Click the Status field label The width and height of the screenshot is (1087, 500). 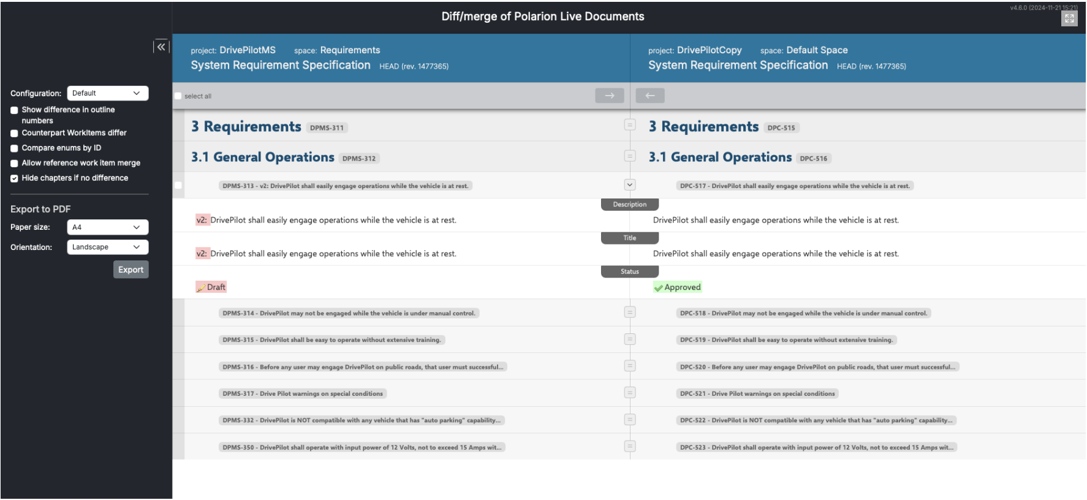click(x=630, y=271)
